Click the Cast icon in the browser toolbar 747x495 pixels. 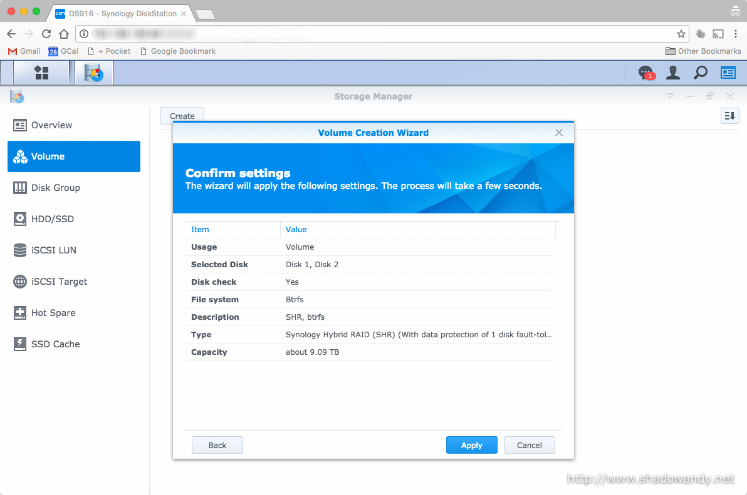718,34
